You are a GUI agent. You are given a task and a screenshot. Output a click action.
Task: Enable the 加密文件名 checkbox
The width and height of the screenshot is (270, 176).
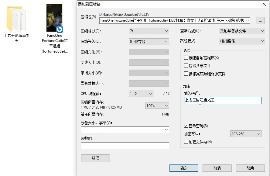pos(186,142)
